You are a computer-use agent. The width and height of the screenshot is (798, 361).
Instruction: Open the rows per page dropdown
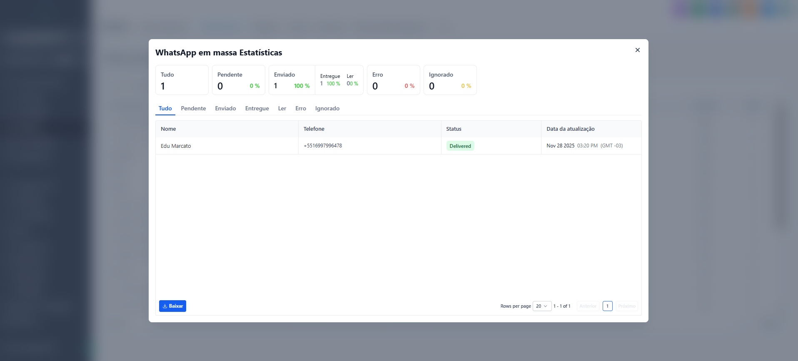coord(542,306)
